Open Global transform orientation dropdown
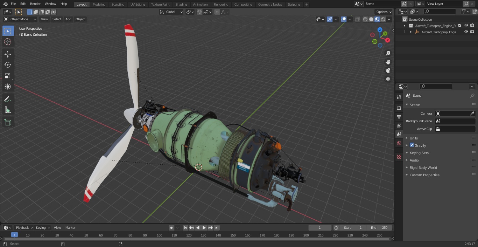Viewport: 478px width, 247px height. (x=171, y=12)
